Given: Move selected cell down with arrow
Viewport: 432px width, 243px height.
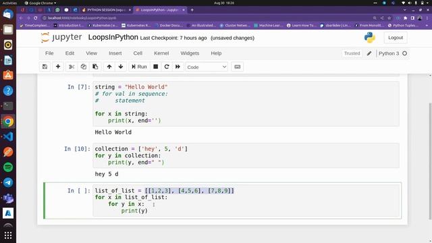Looking at the screenshot, I should pyautogui.click(x=121, y=67).
